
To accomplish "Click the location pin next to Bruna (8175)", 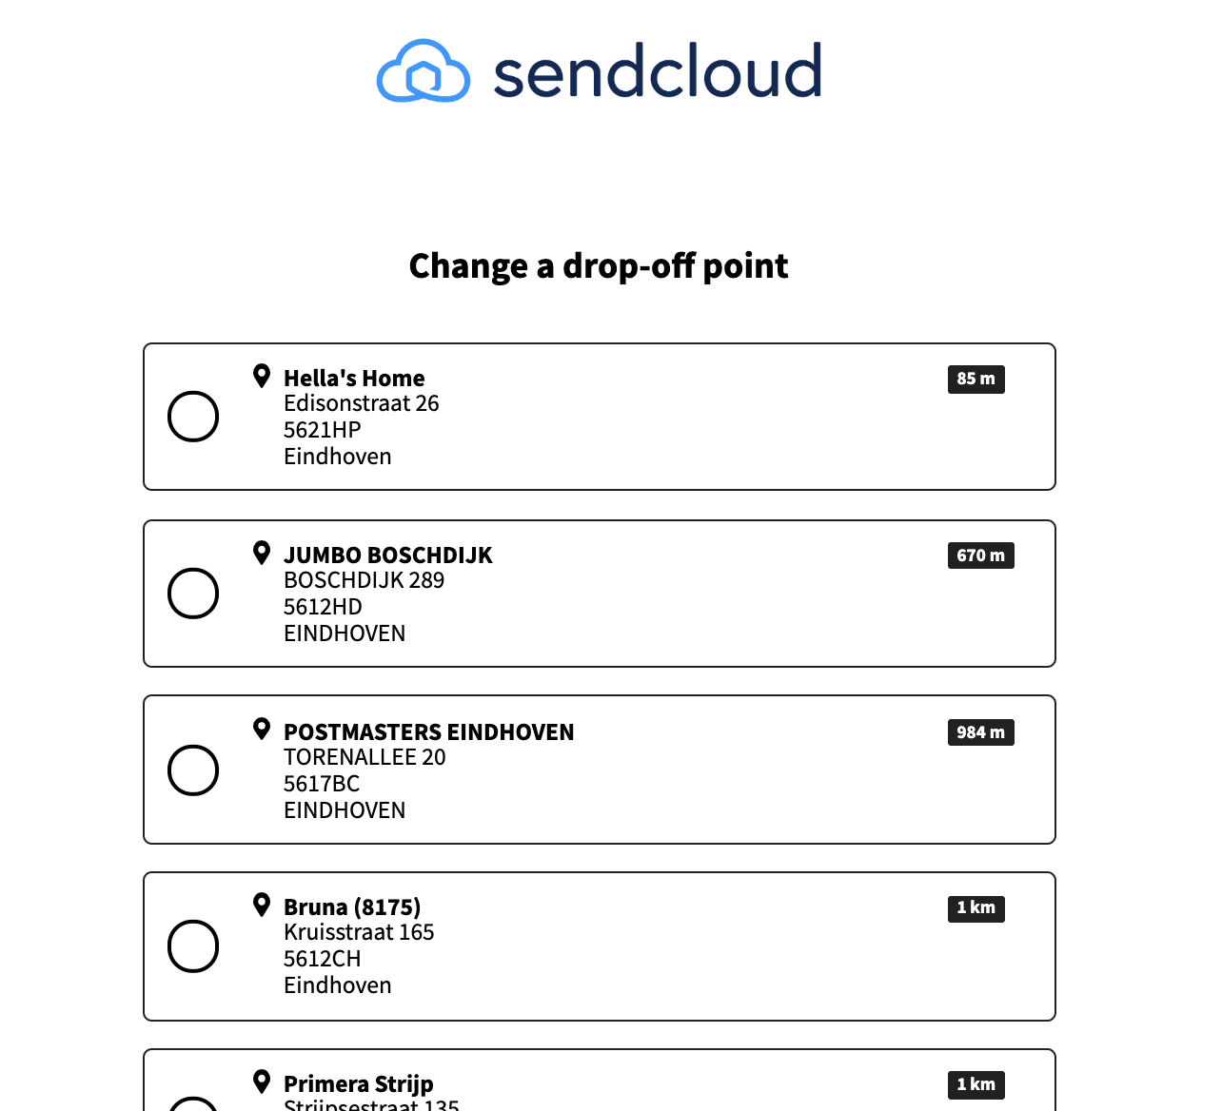I will tap(262, 906).
